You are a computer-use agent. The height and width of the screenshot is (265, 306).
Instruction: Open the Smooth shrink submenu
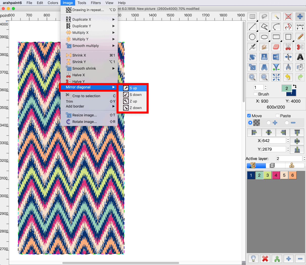point(89,68)
